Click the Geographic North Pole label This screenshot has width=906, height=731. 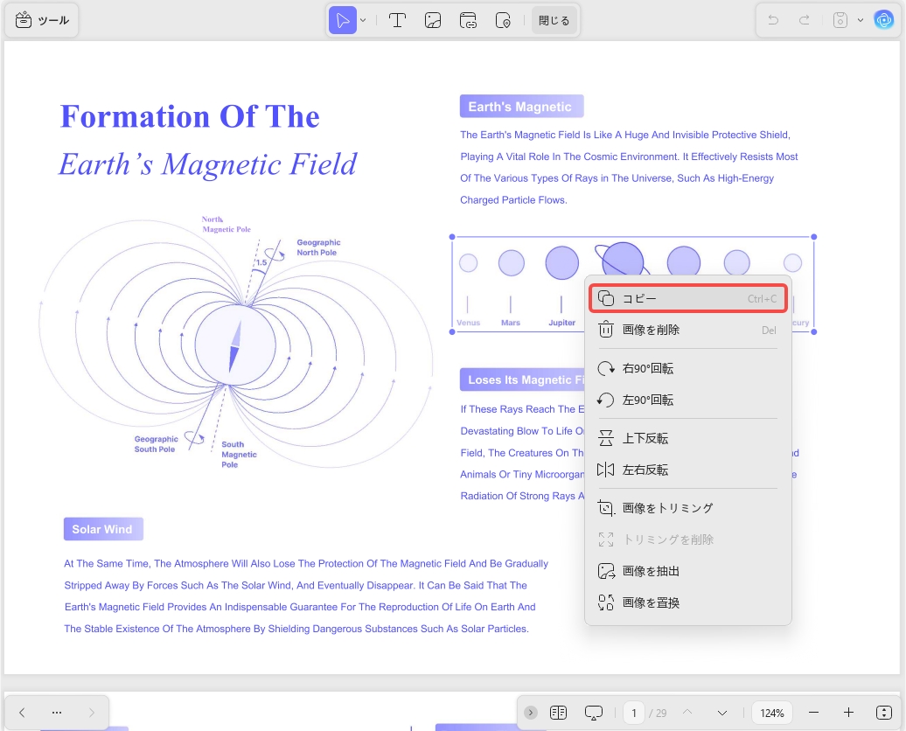pos(318,247)
